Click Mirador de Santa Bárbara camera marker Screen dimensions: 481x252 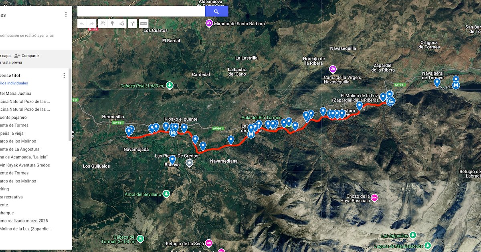pos(209,24)
